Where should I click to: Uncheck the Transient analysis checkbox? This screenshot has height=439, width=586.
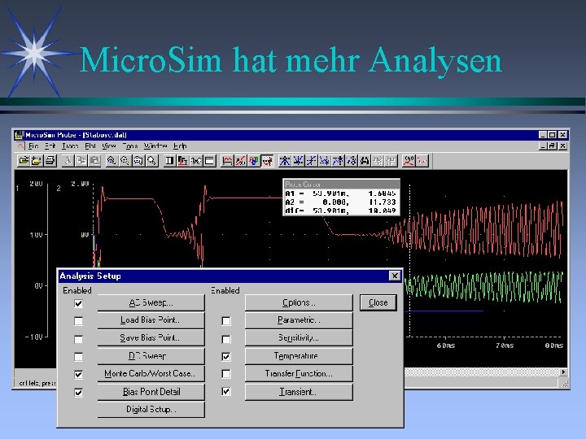click(x=225, y=391)
